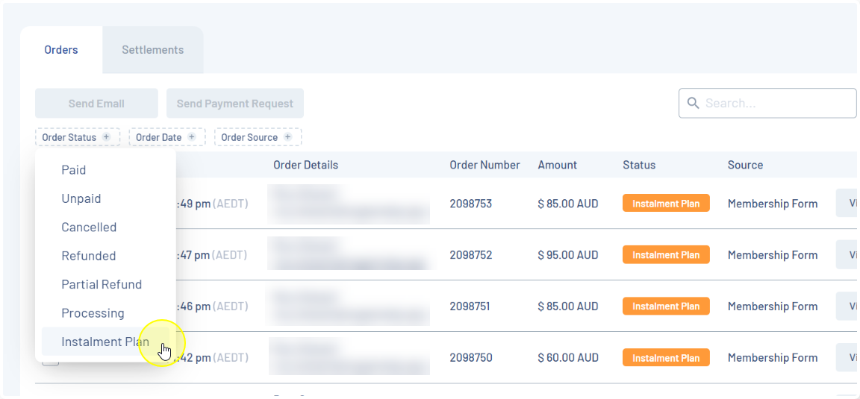The height and width of the screenshot is (399, 860).
Task: Click order number 2098750
Action: pyautogui.click(x=470, y=358)
